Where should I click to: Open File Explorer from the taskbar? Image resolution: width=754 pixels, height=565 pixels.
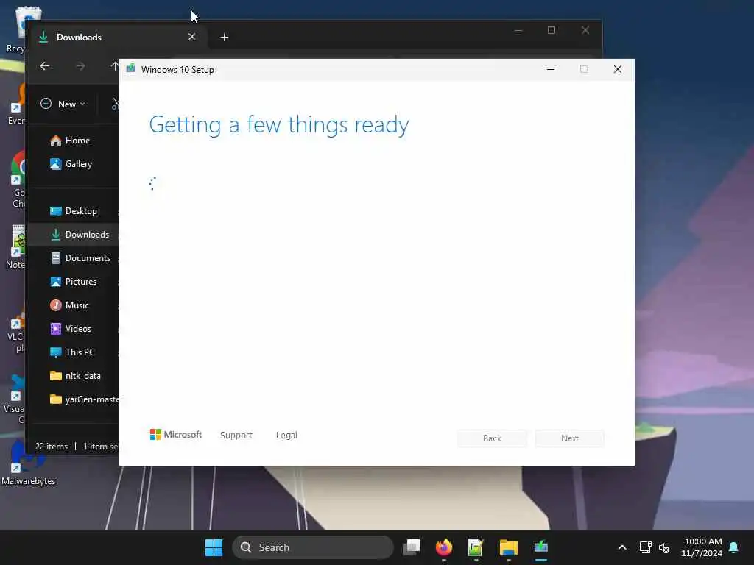pos(508,547)
